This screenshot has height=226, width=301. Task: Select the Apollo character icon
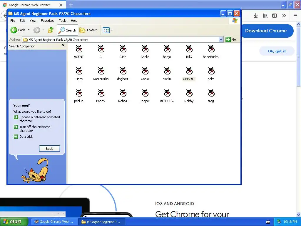[145, 49]
